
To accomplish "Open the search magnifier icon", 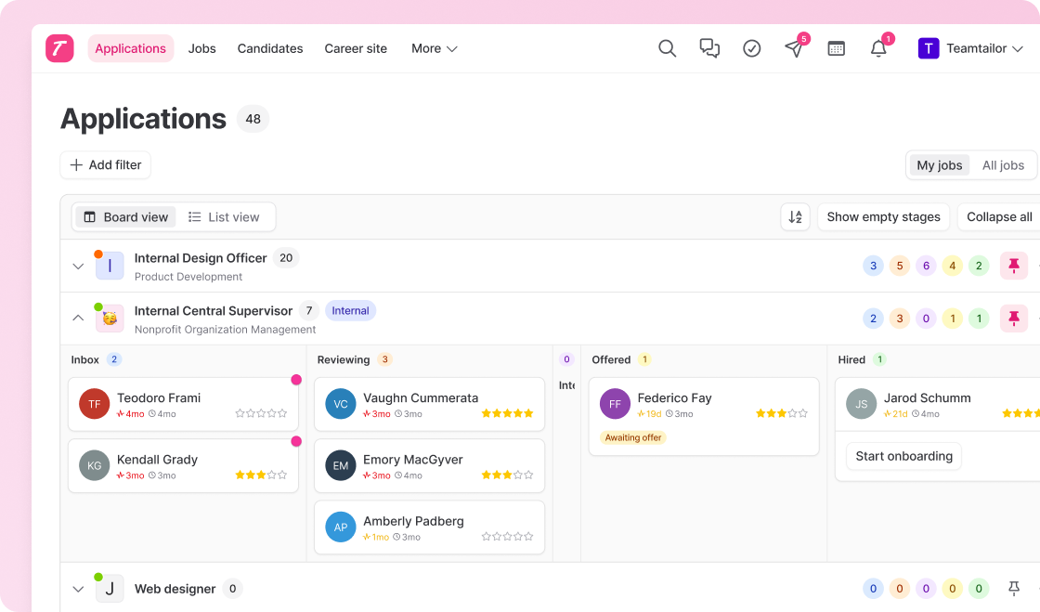I will point(667,48).
